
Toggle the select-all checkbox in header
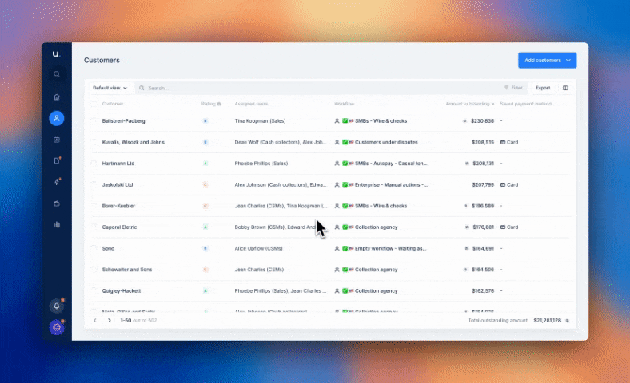point(94,104)
